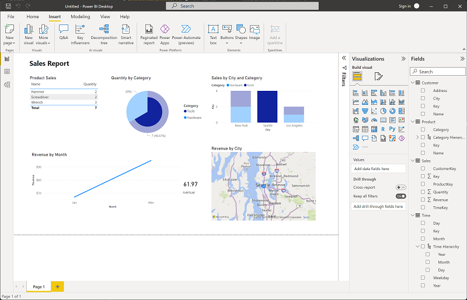Add a Decomposition tree visual
Screen dimensions: 467x300
point(104,34)
